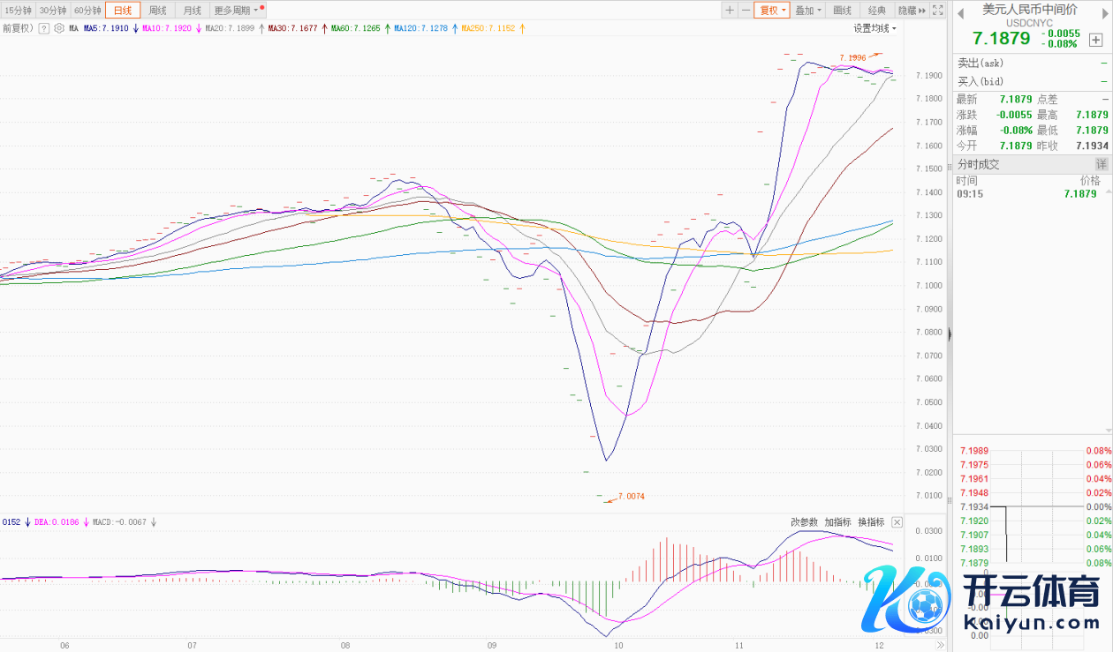Open the 更多周期 period dropdown
The width and height of the screenshot is (1113, 652).
coord(237,11)
